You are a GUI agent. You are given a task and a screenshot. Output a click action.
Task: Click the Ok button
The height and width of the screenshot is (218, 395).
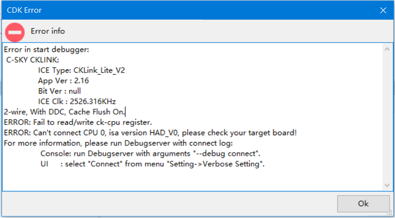(363, 203)
